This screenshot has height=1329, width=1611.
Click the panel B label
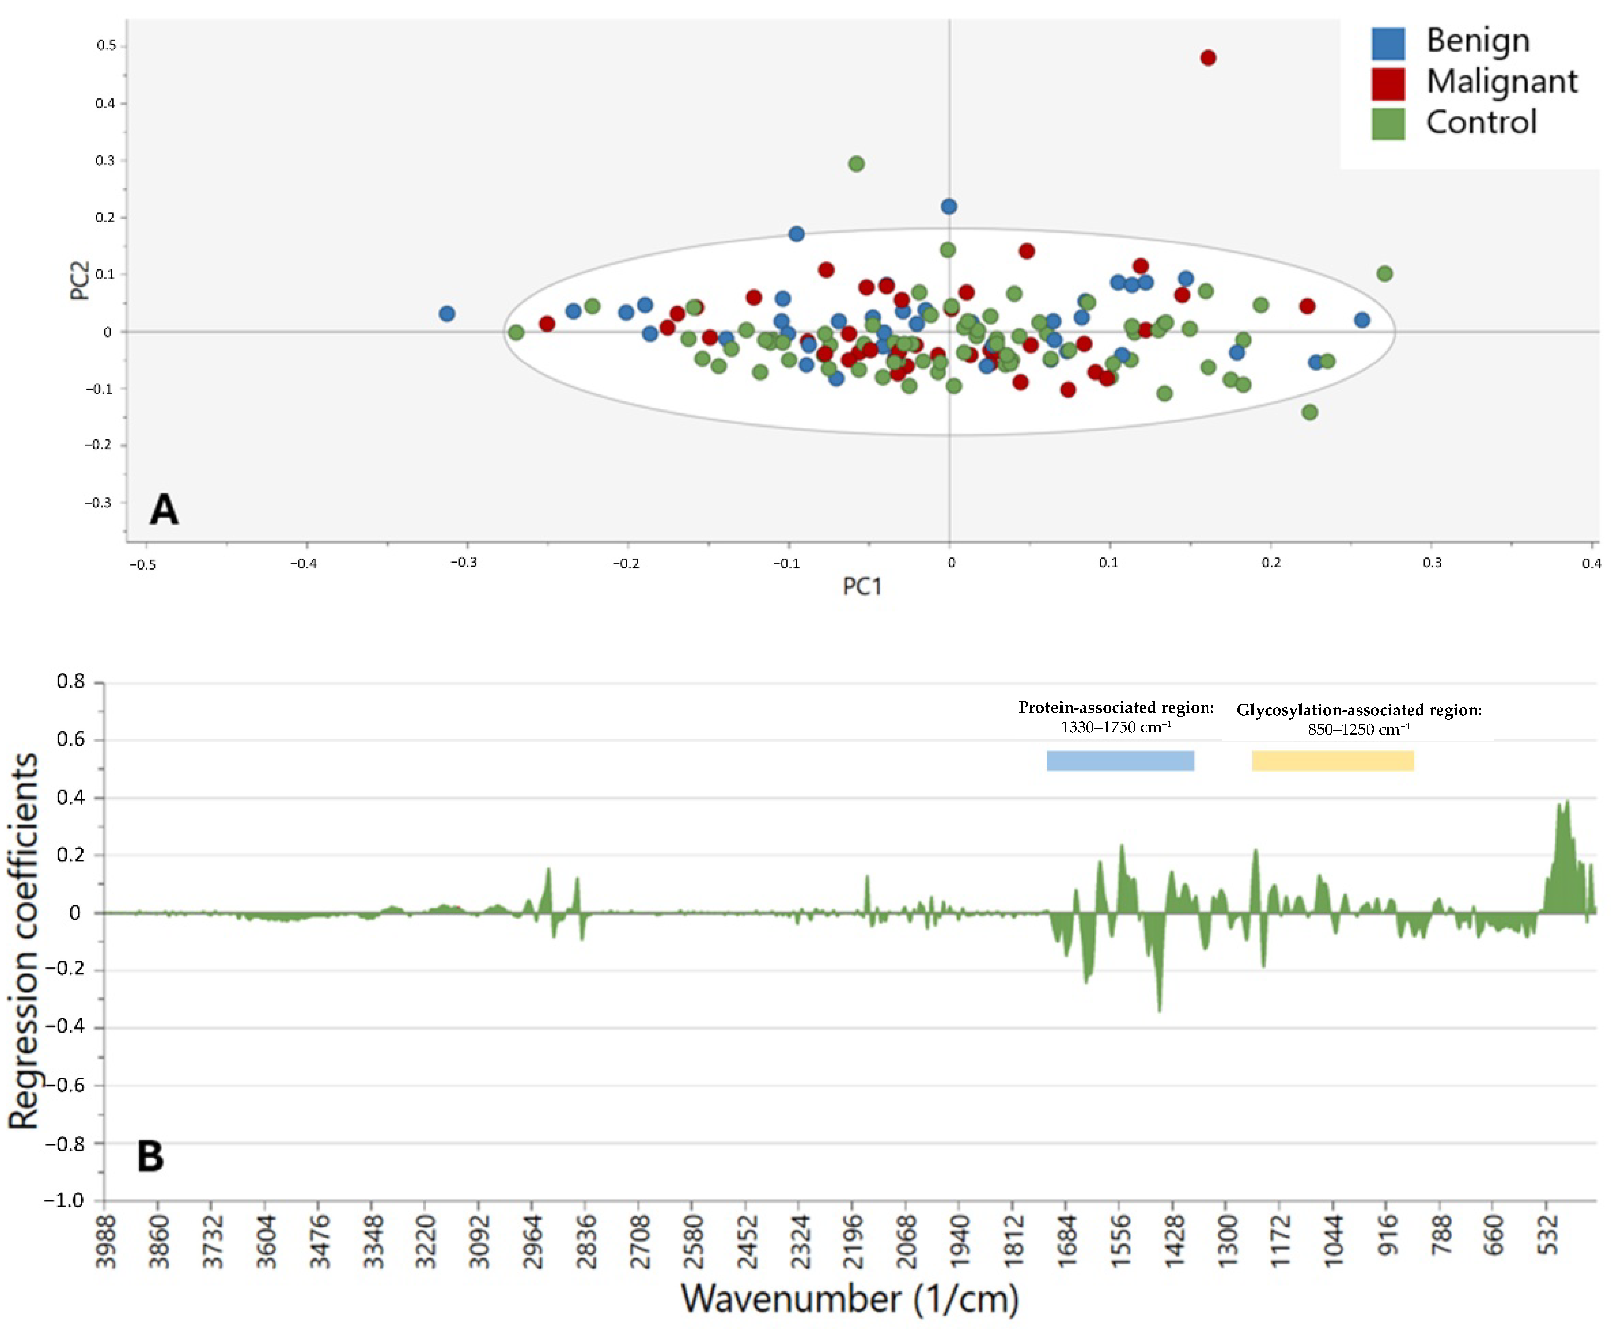tap(150, 1156)
